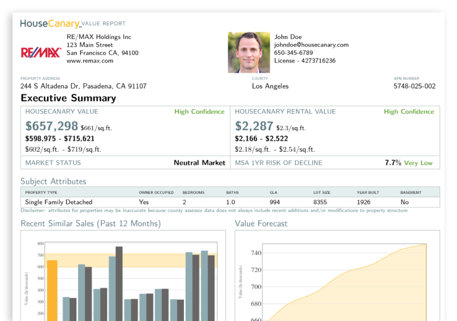Screen dimensions: 457x321
Task: Click the 'OWNER OCCUPIED' column header
Action: tap(156, 193)
